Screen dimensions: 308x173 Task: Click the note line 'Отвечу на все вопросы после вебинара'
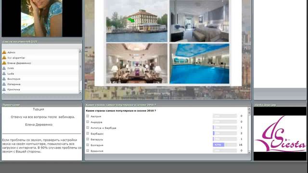[43, 117]
